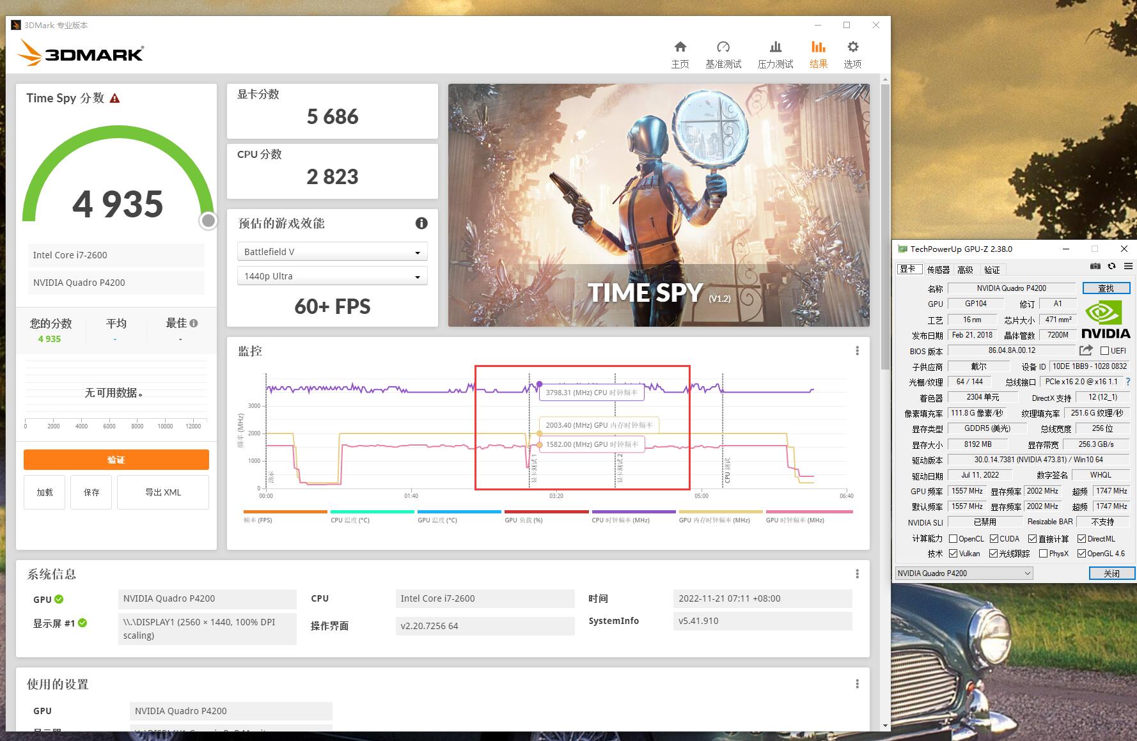Click the Intel Core i7-2600 row under score

(x=116, y=255)
